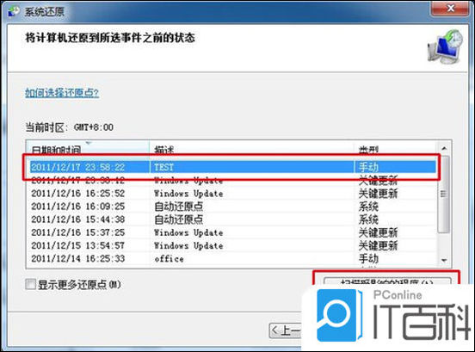This screenshot has width=475, height=352.
Task: Select the office restore point row
Action: tap(232, 259)
